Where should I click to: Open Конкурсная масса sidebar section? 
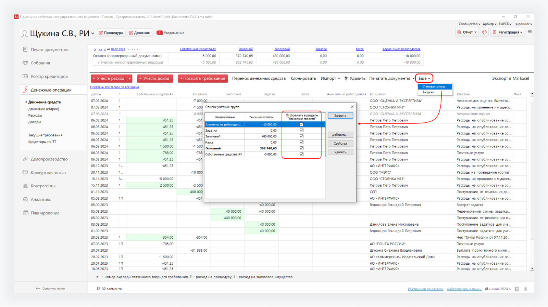44,173
